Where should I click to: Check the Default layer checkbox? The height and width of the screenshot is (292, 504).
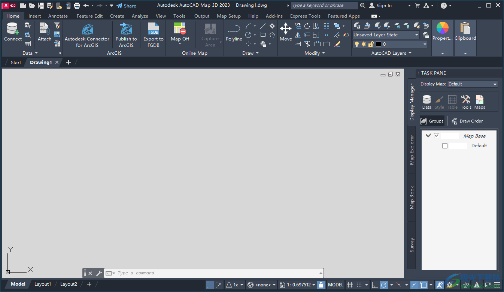(445, 146)
